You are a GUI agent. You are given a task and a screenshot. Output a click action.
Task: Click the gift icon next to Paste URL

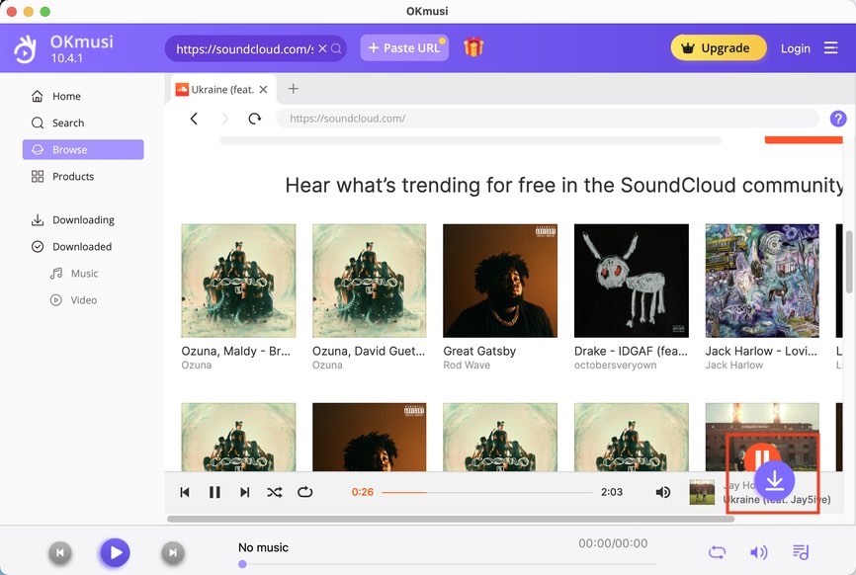tap(473, 46)
